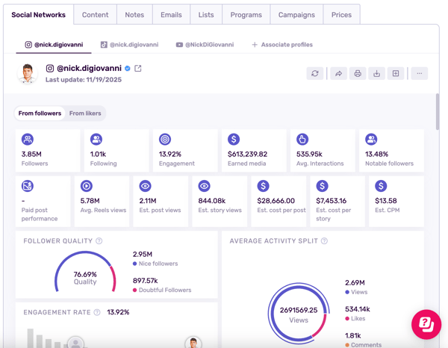Print the profile report
Screen dimensions: 448x348
pyautogui.click(x=358, y=74)
